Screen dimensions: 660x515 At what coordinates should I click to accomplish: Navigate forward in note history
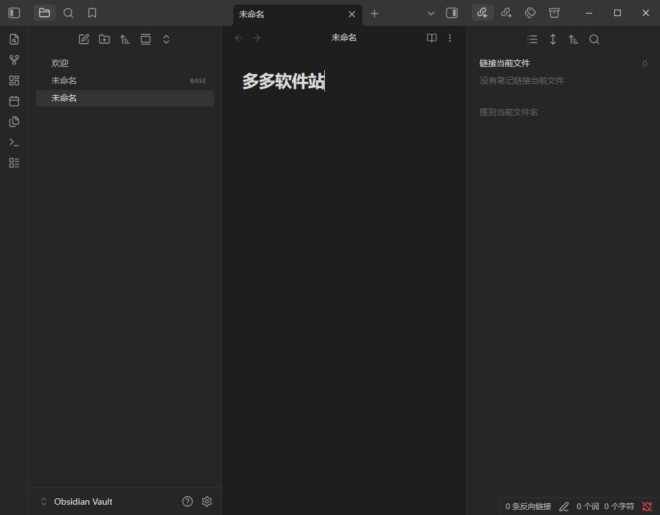(x=257, y=38)
